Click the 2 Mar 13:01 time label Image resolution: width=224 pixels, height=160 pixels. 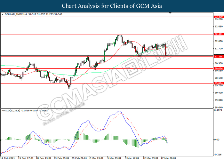(x=96, y=158)
